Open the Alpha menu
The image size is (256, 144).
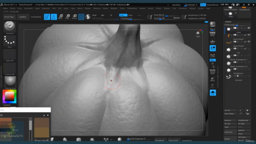5,8
